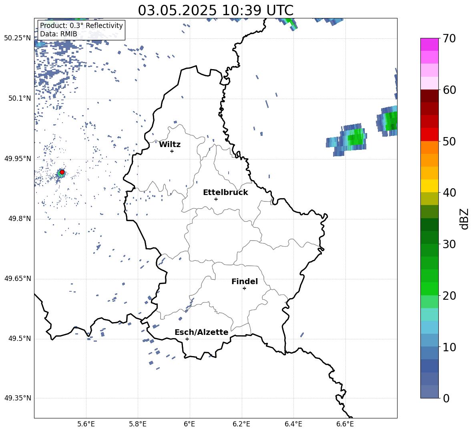Click the Findel city label

tap(245, 281)
